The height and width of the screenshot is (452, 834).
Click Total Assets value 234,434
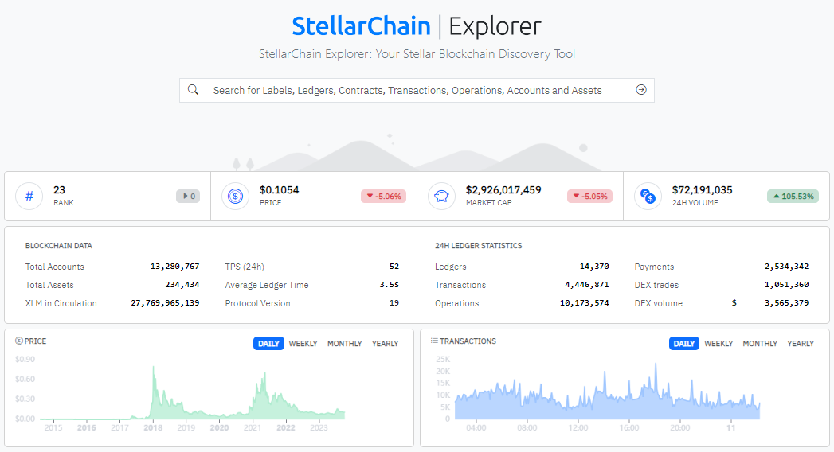click(x=182, y=285)
